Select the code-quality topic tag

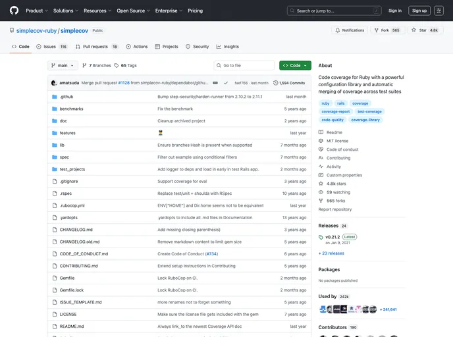point(333,120)
